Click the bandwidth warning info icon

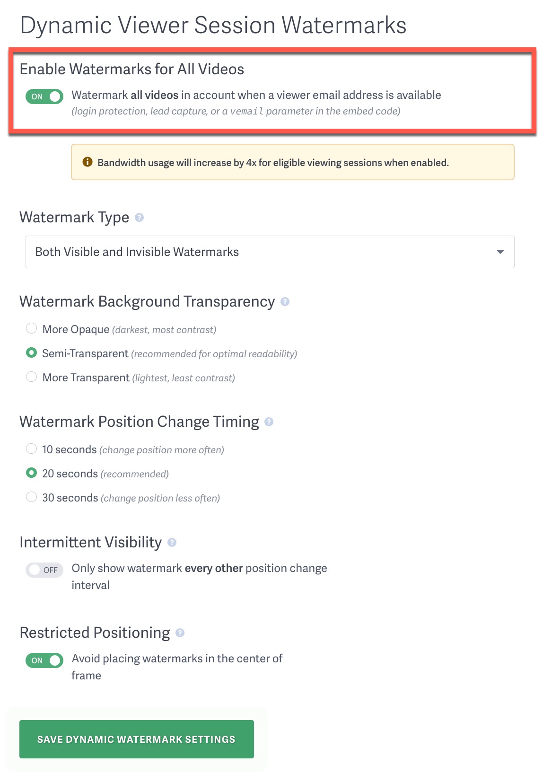[87, 162]
